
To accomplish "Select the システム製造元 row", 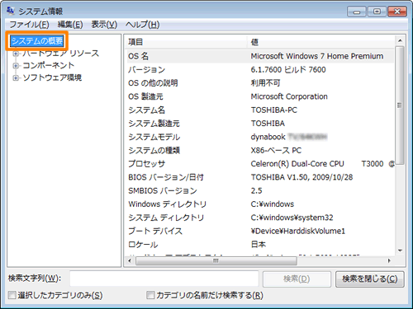I will 260,124.
